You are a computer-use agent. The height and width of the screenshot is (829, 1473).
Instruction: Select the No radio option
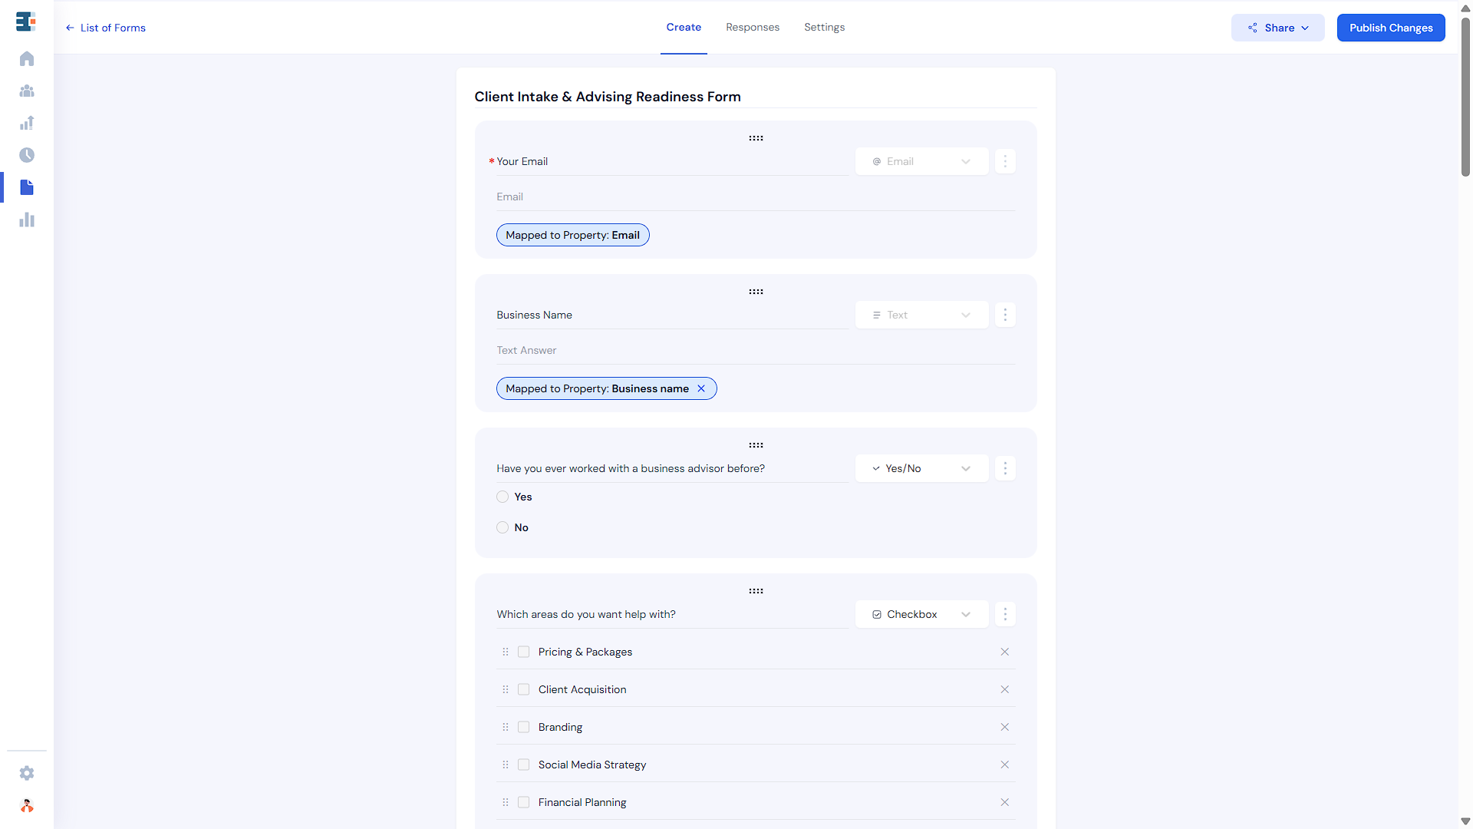pyautogui.click(x=503, y=527)
